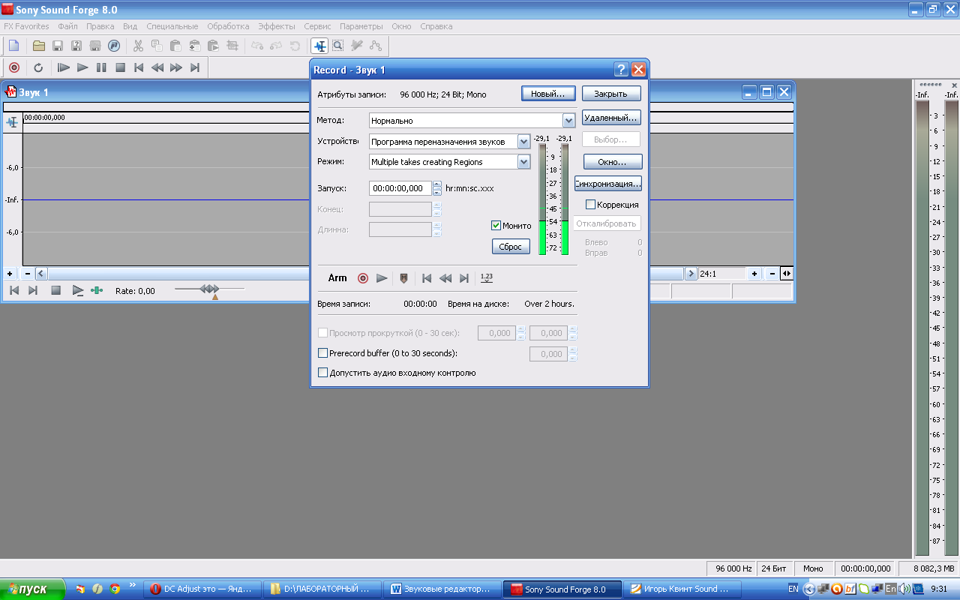Click the Сброс button
Viewport: 960px width, 600px height.
click(x=511, y=247)
